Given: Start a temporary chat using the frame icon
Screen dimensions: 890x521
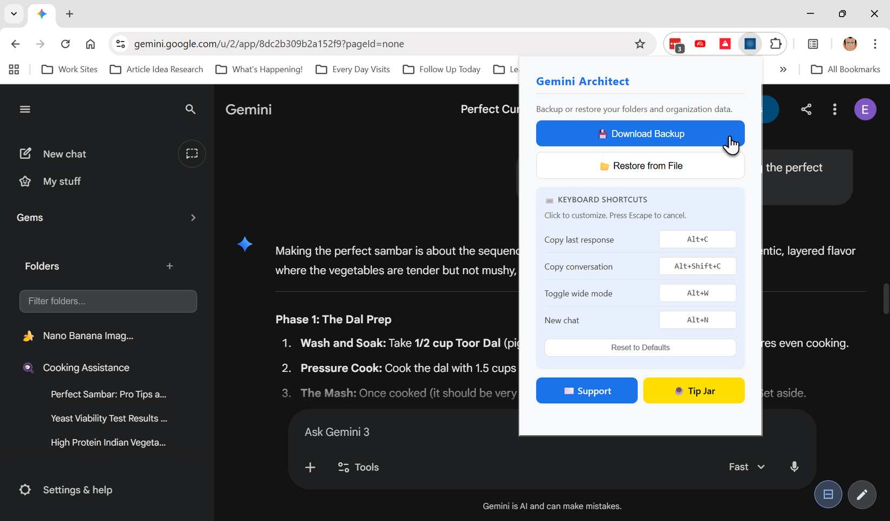Looking at the screenshot, I should 191,154.
